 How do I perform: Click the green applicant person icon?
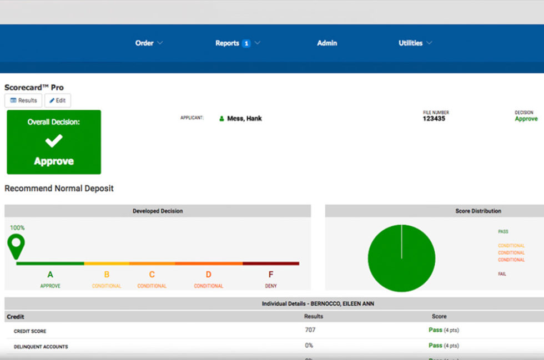coord(221,119)
